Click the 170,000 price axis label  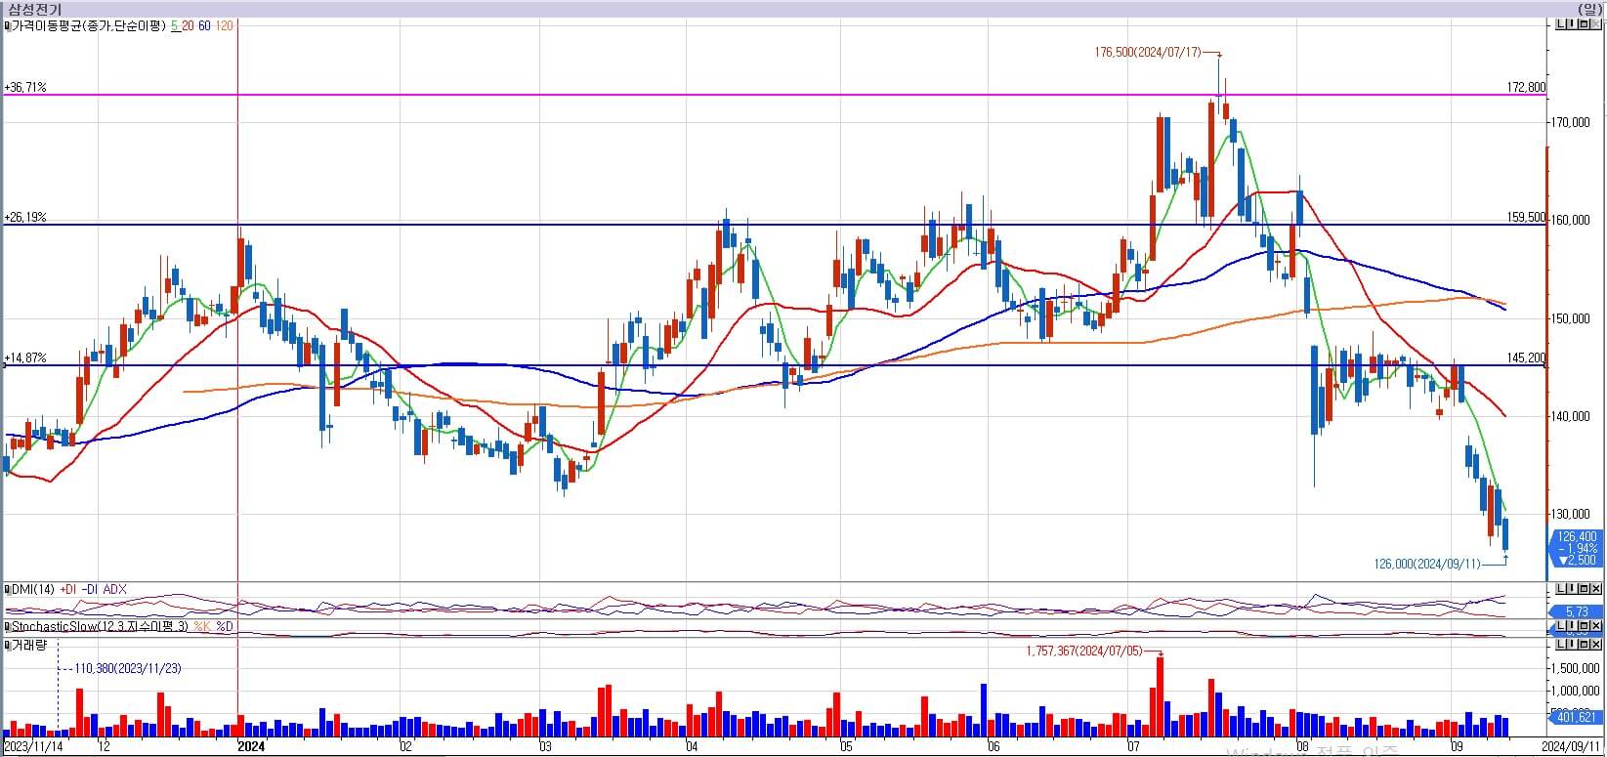pyautogui.click(x=1571, y=123)
